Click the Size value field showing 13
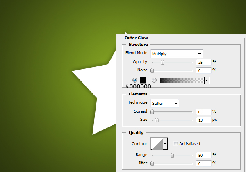Screen dimensions: 246x172 coord(204,120)
